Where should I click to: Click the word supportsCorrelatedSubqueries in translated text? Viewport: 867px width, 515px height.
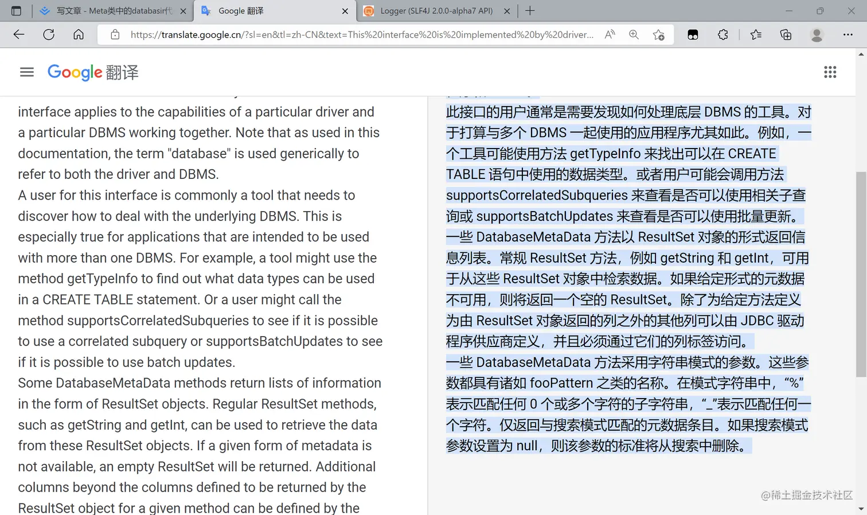point(536,195)
